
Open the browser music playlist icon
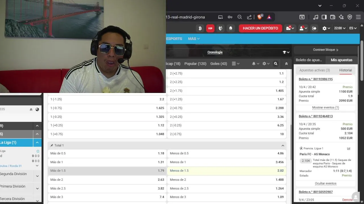coord(316,17)
